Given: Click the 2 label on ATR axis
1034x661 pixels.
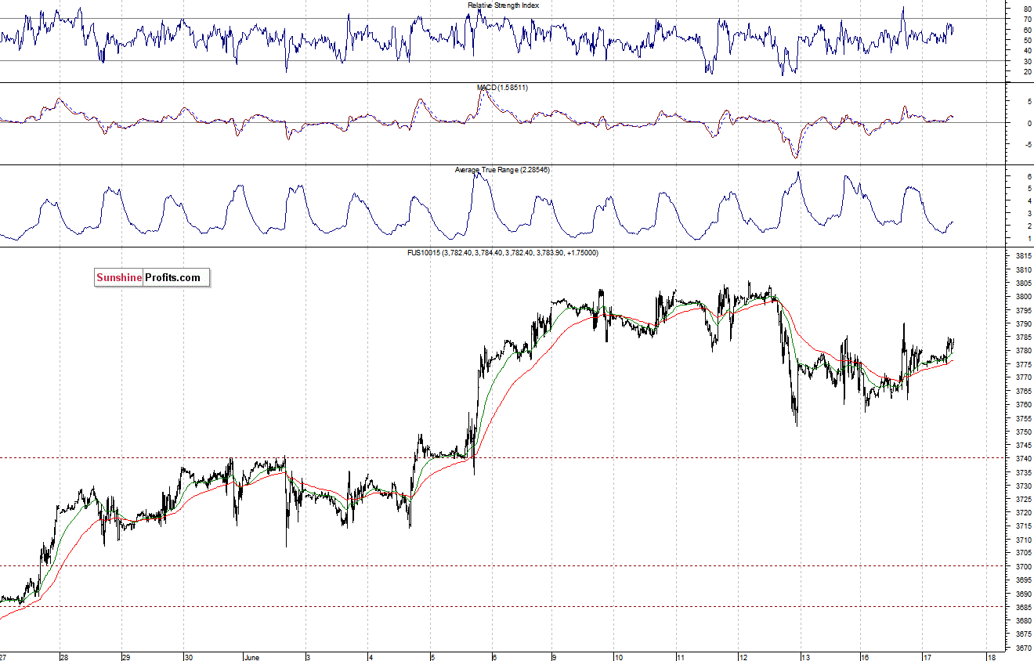Looking at the screenshot, I should [x=1028, y=225].
